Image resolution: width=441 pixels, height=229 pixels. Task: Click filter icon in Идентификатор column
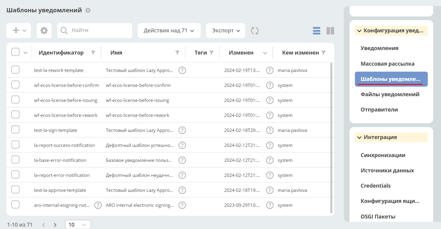(x=93, y=52)
